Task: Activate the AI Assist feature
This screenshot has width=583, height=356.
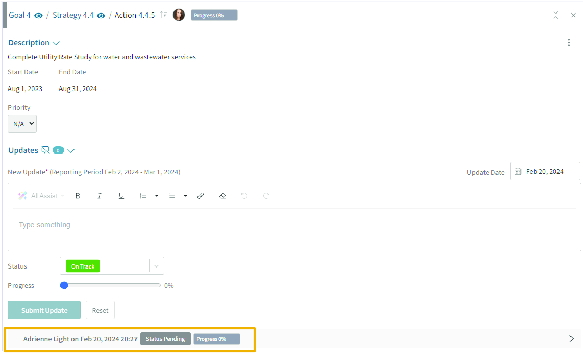Action: coord(40,196)
